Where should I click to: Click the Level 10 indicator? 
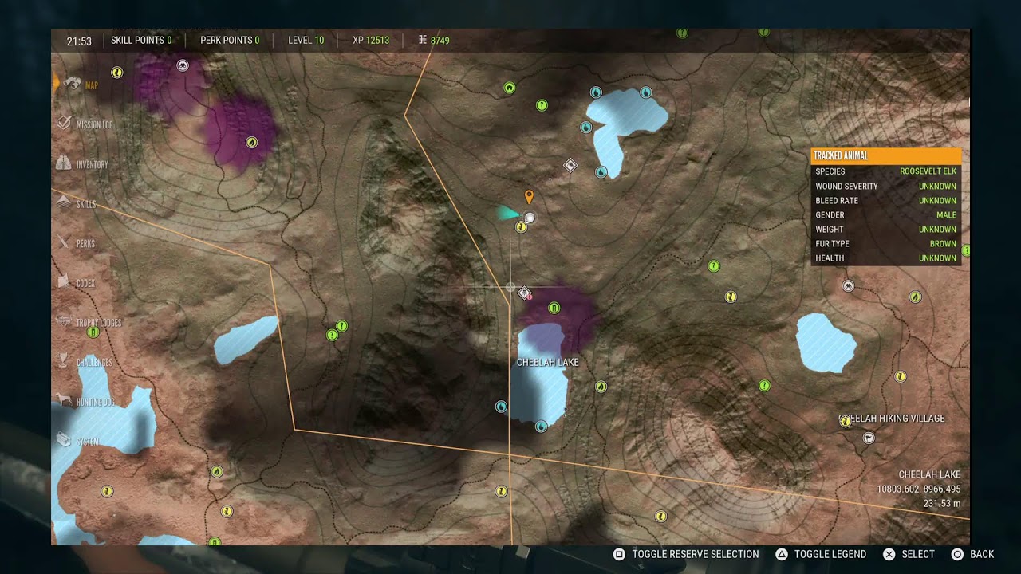[x=306, y=41]
